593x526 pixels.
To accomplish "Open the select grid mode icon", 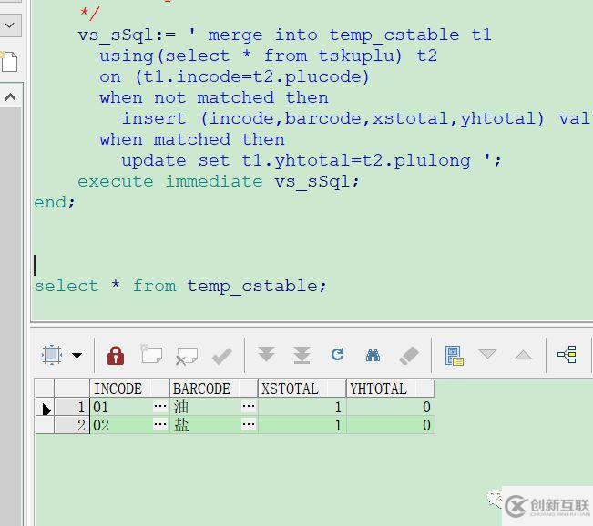I will pyautogui.click(x=51, y=355).
